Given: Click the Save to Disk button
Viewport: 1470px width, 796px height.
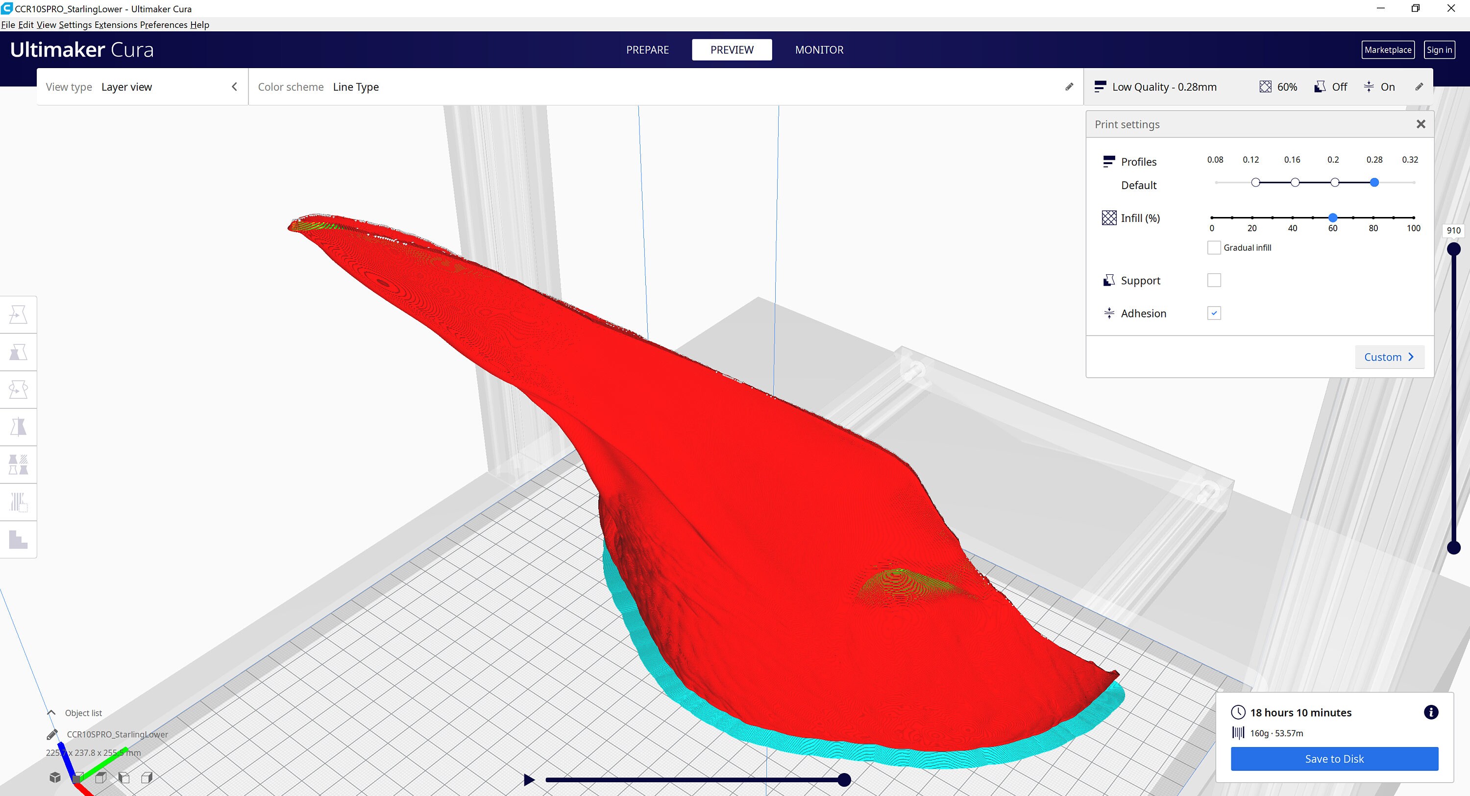Looking at the screenshot, I should [x=1334, y=758].
